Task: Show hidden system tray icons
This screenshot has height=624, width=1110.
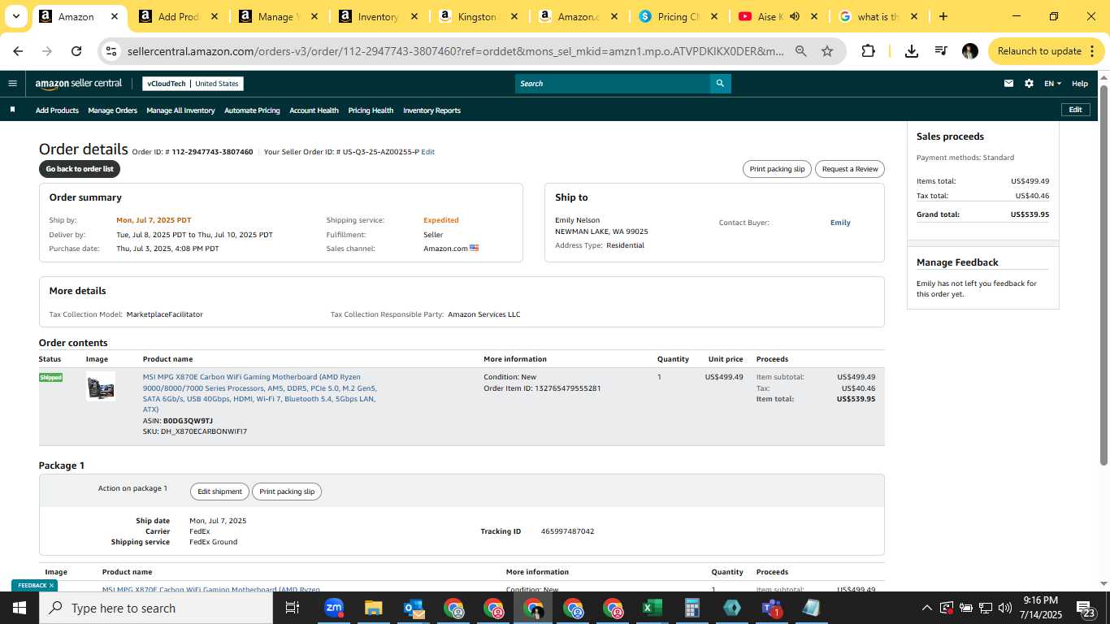Action: click(x=926, y=608)
